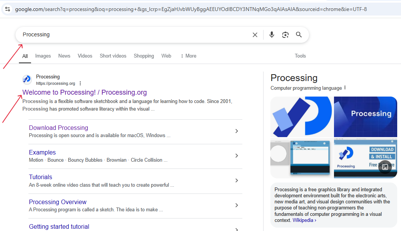The width and height of the screenshot is (401, 231).
Task: Click the browser address bar URL
Action: point(191,9)
